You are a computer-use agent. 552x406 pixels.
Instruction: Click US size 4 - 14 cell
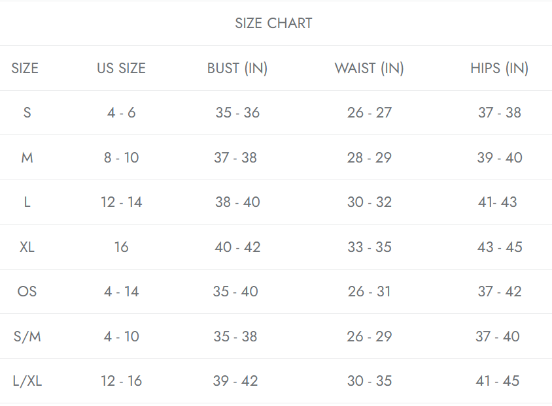coord(121,291)
